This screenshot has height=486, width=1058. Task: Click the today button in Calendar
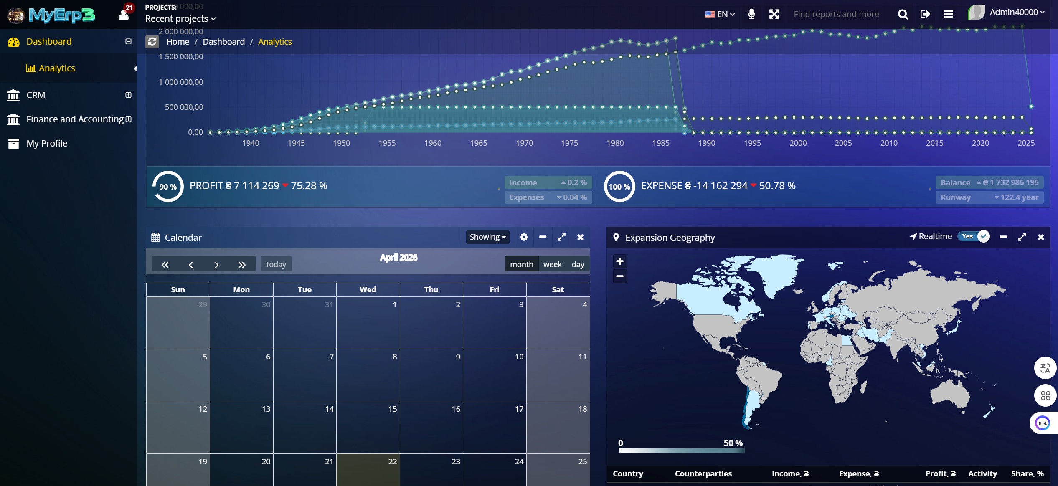[276, 263]
